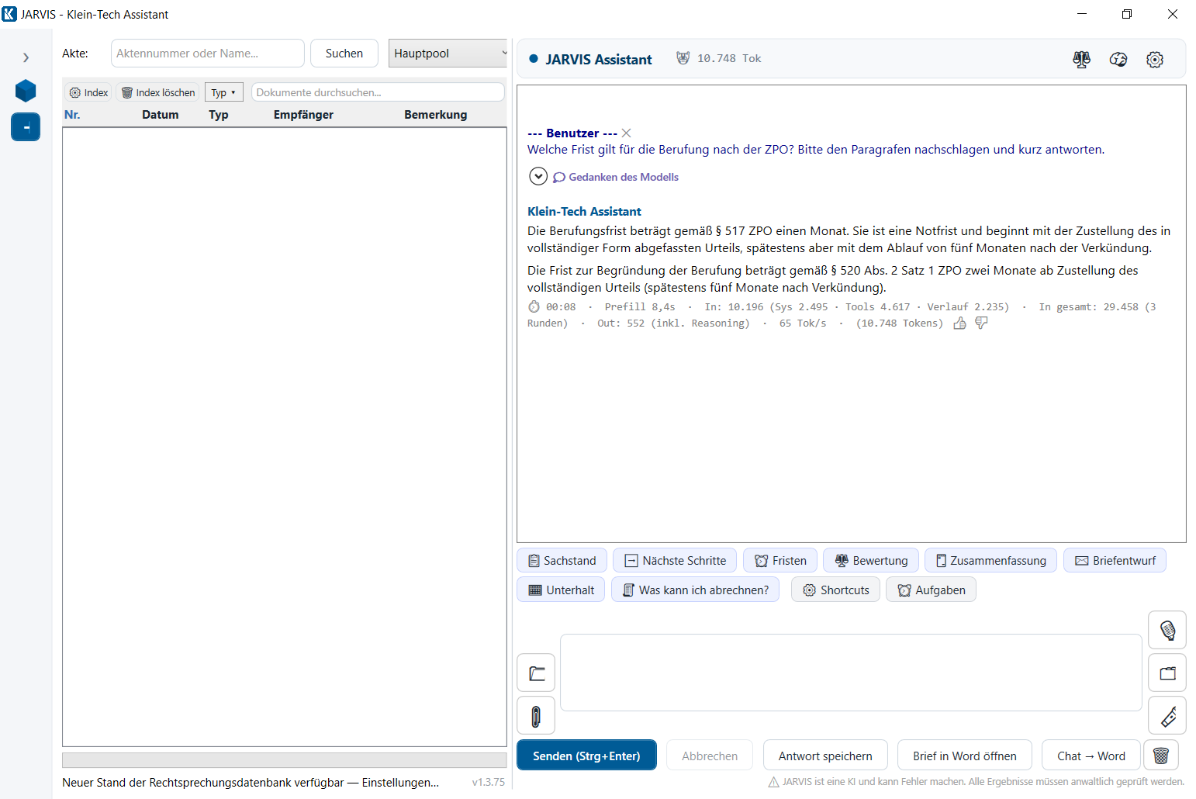This screenshot has width=1196, height=799.
Task: Give thumbs down on the answer
Action: click(x=982, y=323)
